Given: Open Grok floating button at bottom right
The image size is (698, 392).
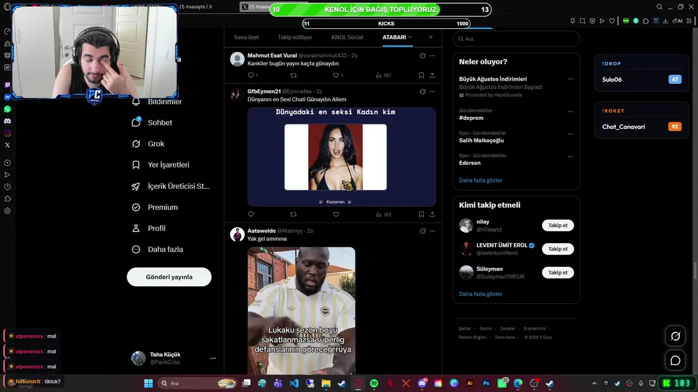Looking at the screenshot, I should [675, 336].
